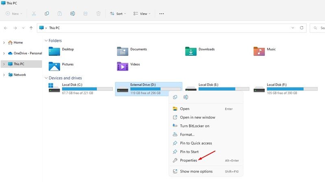This screenshot has height=182, width=325.
Task: Click the address bar path field
Action: [162, 28]
